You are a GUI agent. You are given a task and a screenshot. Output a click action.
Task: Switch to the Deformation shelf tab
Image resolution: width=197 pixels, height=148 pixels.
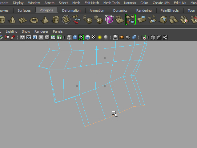[x=72, y=10]
